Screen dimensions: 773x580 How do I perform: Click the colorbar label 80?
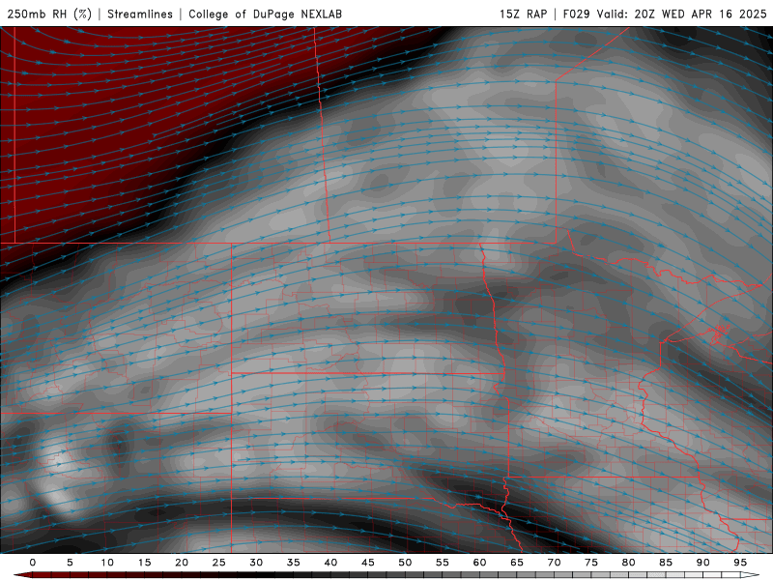629,563
